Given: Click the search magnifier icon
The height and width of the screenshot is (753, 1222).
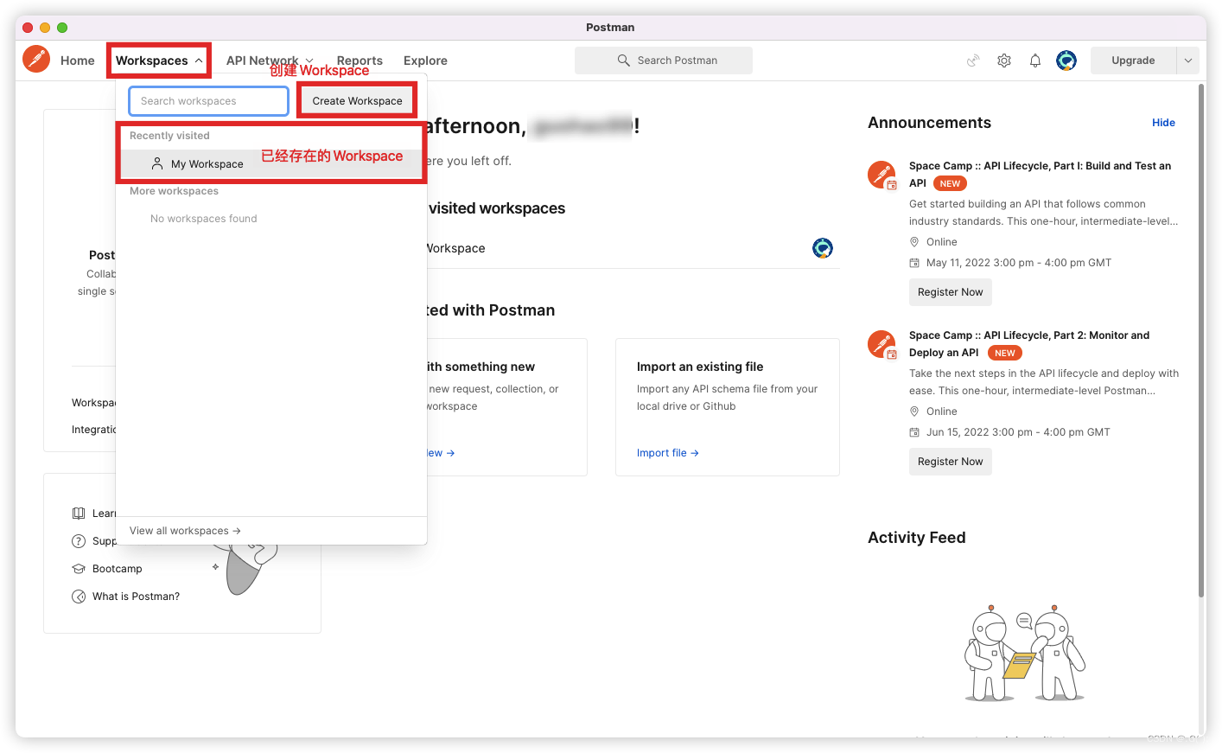Looking at the screenshot, I should pos(623,61).
